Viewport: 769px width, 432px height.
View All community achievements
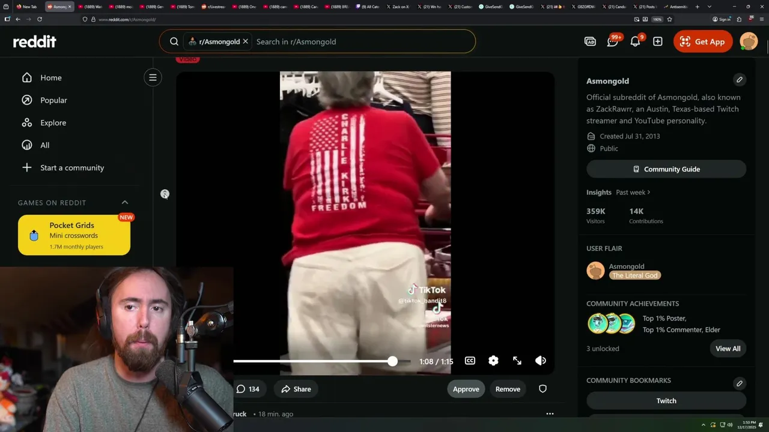(x=728, y=349)
